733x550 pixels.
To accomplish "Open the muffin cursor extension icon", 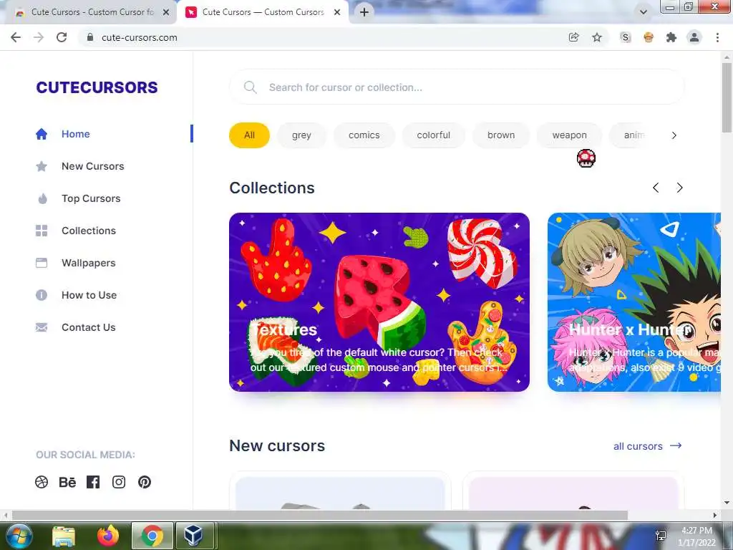I will [x=649, y=37].
